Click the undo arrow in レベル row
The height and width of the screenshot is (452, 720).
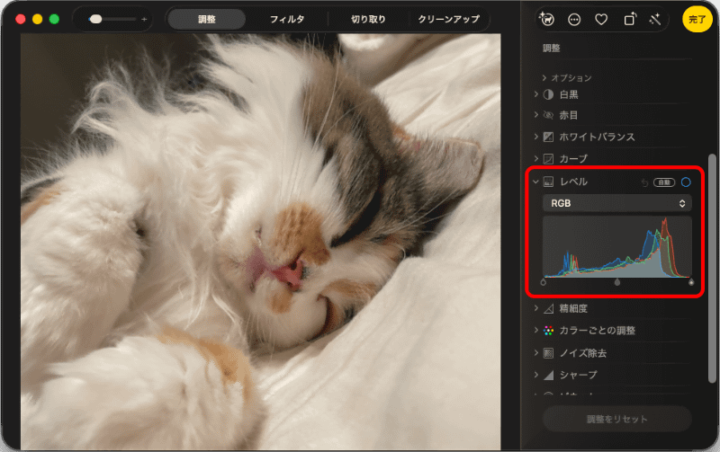[x=644, y=182]
